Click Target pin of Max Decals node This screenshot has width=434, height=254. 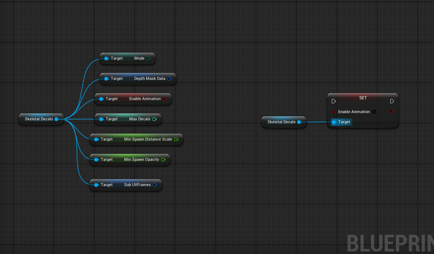pos(101,119)
